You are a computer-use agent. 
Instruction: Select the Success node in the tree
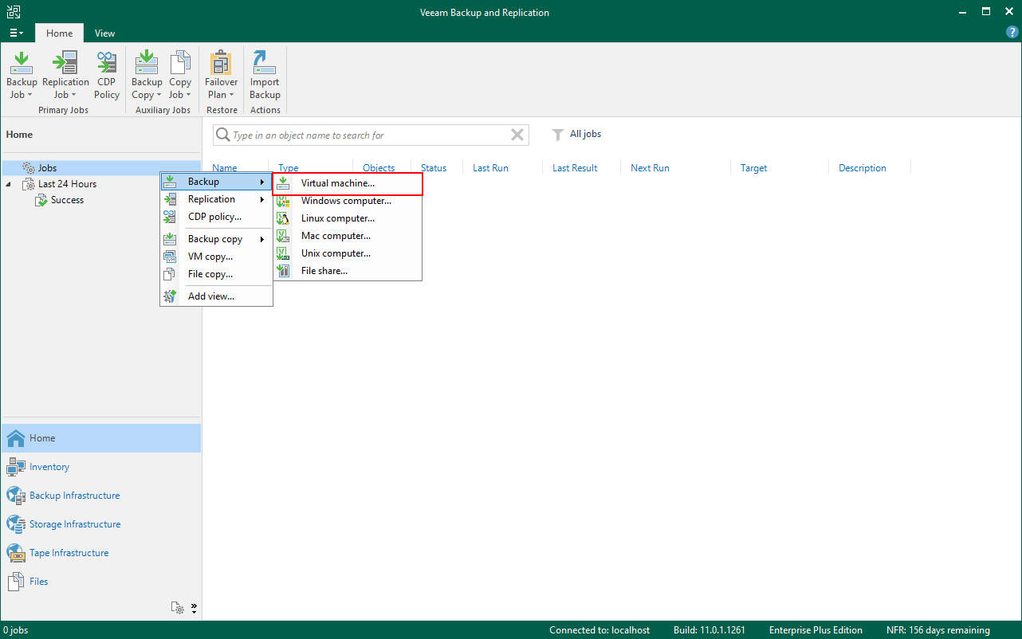point(67,200)
